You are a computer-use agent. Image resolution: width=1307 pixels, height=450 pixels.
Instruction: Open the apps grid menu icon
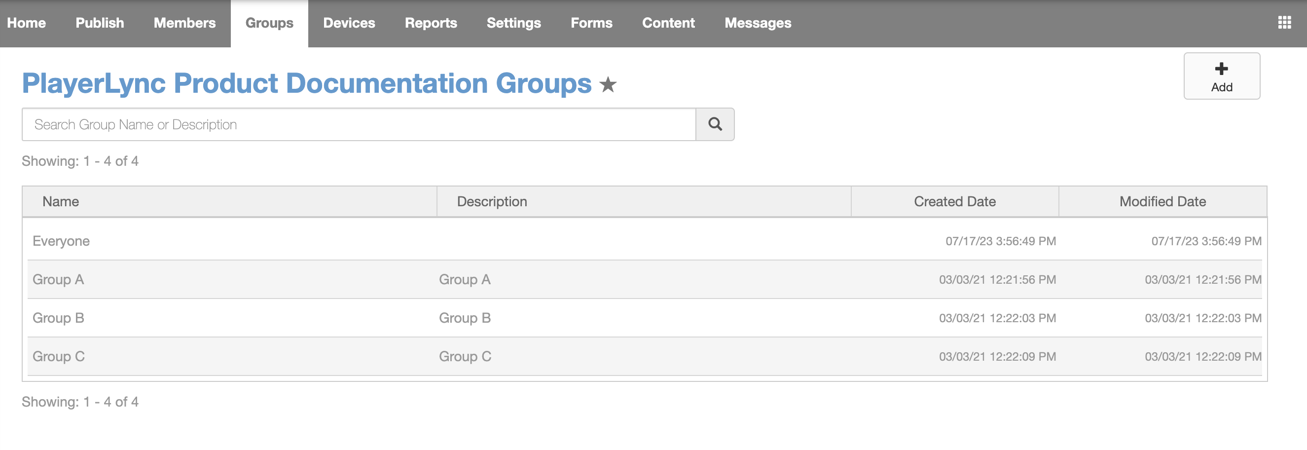[x=1284, y=23]
